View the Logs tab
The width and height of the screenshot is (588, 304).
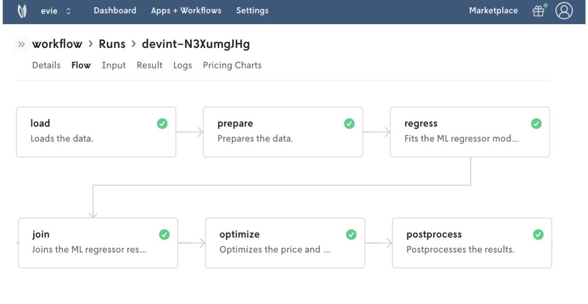point(183,65)
